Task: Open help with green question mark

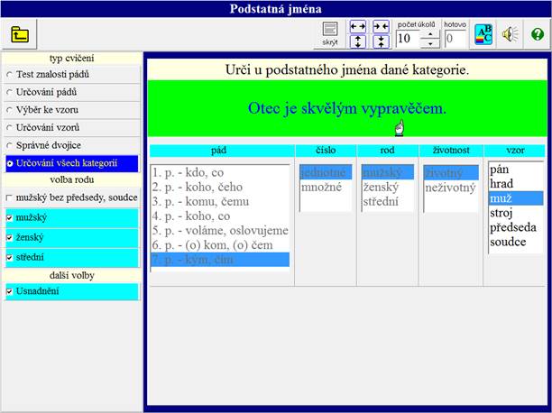Action: point(538,35)
